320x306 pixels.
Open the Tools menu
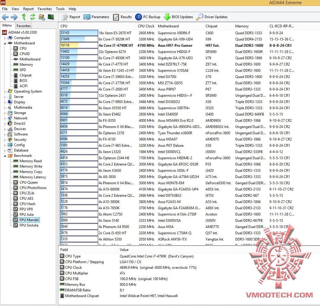point(60,9)
